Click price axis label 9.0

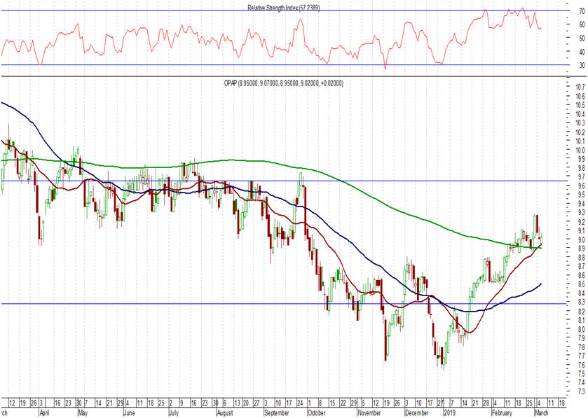click(581, 239)
